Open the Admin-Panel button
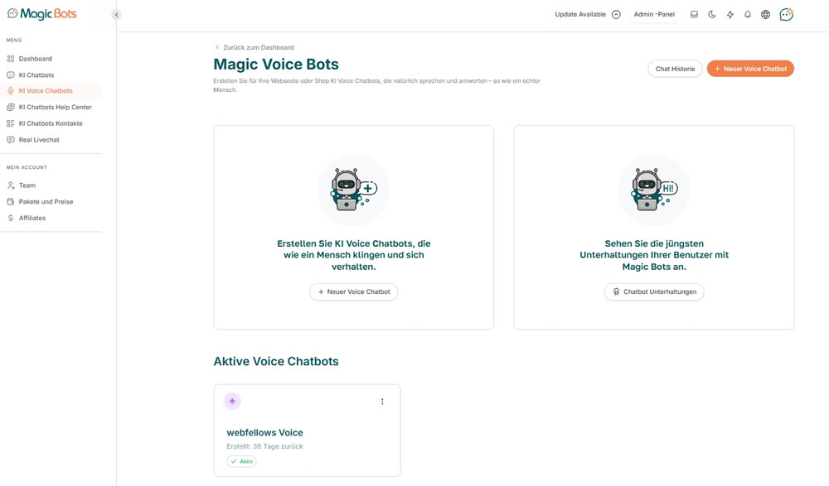The height and width of the screenshot is (486, 829). [x=654, y=15]
